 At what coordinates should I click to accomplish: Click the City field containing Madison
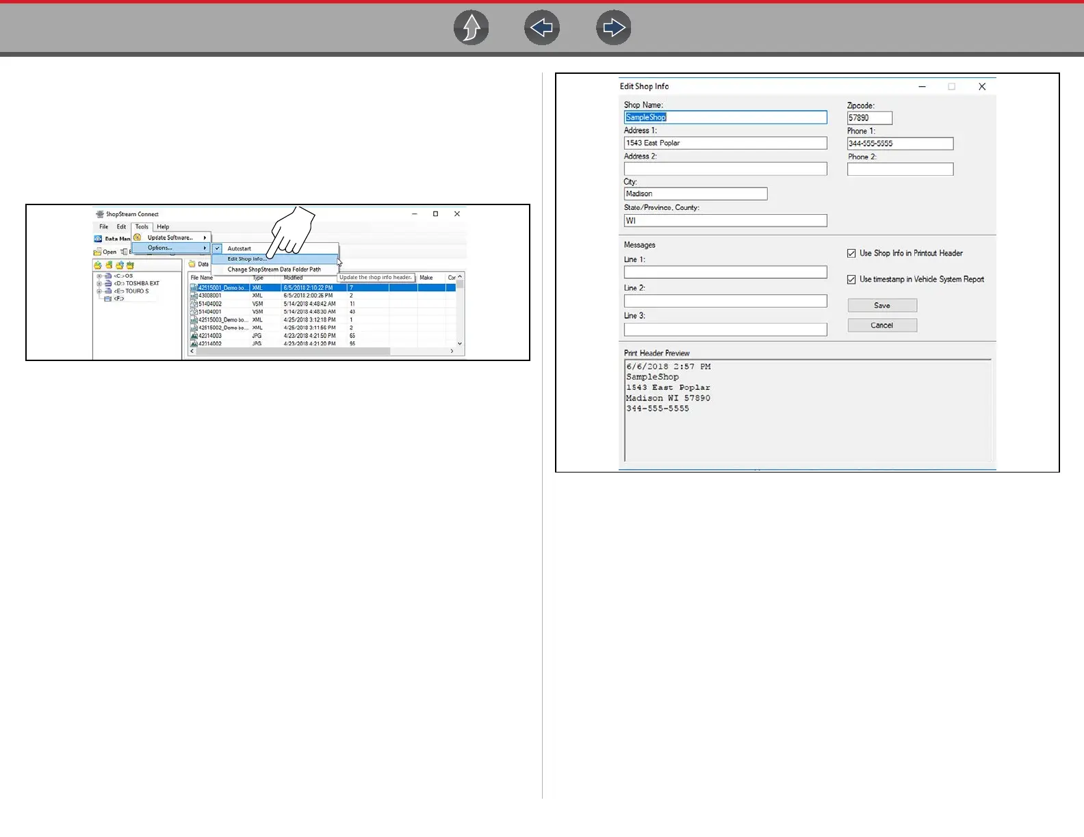[695, 194]
